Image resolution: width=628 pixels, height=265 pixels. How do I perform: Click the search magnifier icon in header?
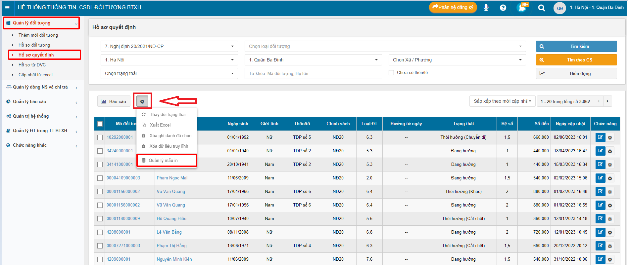pyautogui.click(x=541, y=8)
